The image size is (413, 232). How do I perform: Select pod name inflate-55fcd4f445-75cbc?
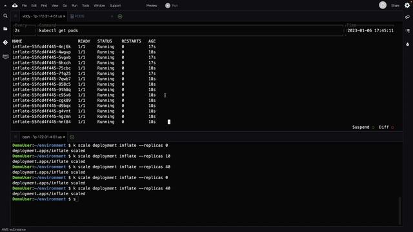click(x=41, y=68)
